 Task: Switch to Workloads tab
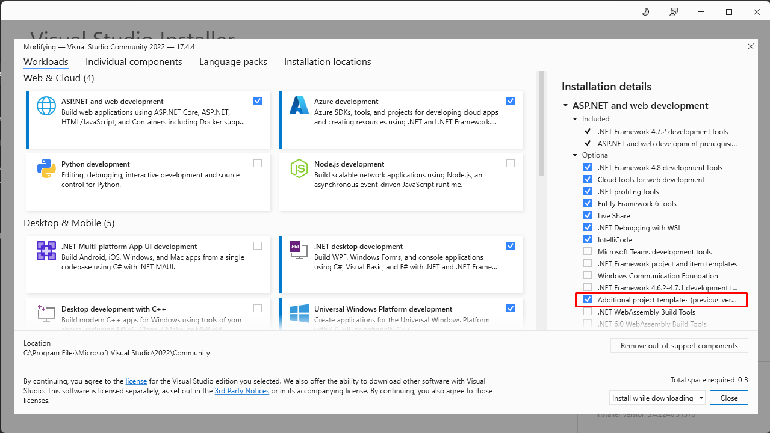pos(46,61)
